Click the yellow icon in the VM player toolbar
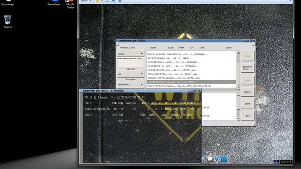The height and width of the screenshot is (169, 301). click(98, 1)
